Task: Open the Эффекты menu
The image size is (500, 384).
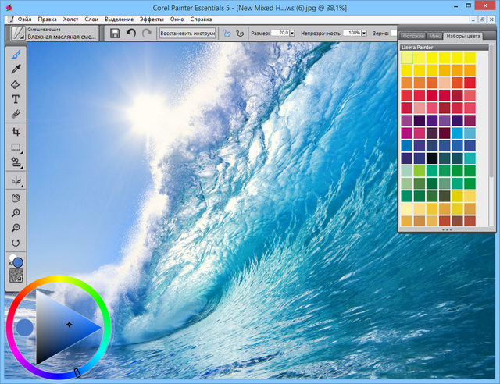Action: click(x=152, y=19)
